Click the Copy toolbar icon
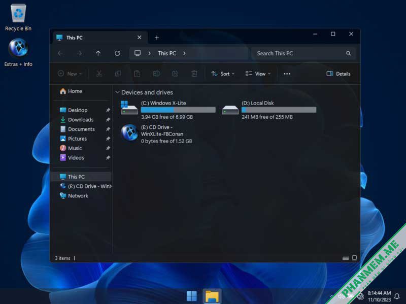 118,74
